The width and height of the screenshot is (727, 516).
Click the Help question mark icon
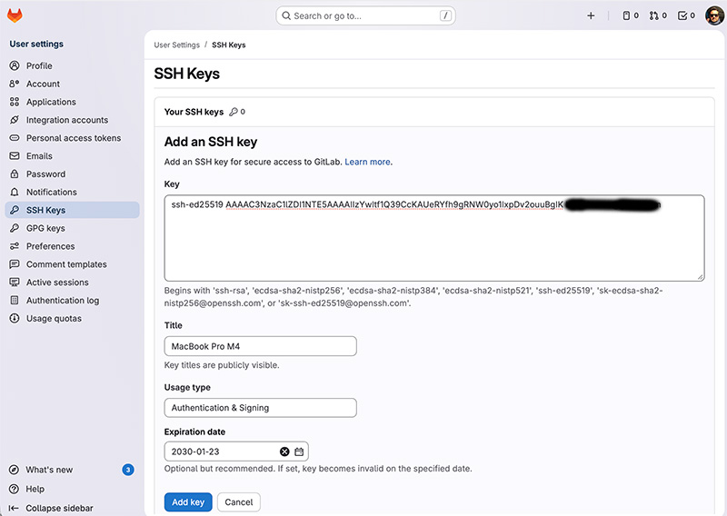[15, 489]
